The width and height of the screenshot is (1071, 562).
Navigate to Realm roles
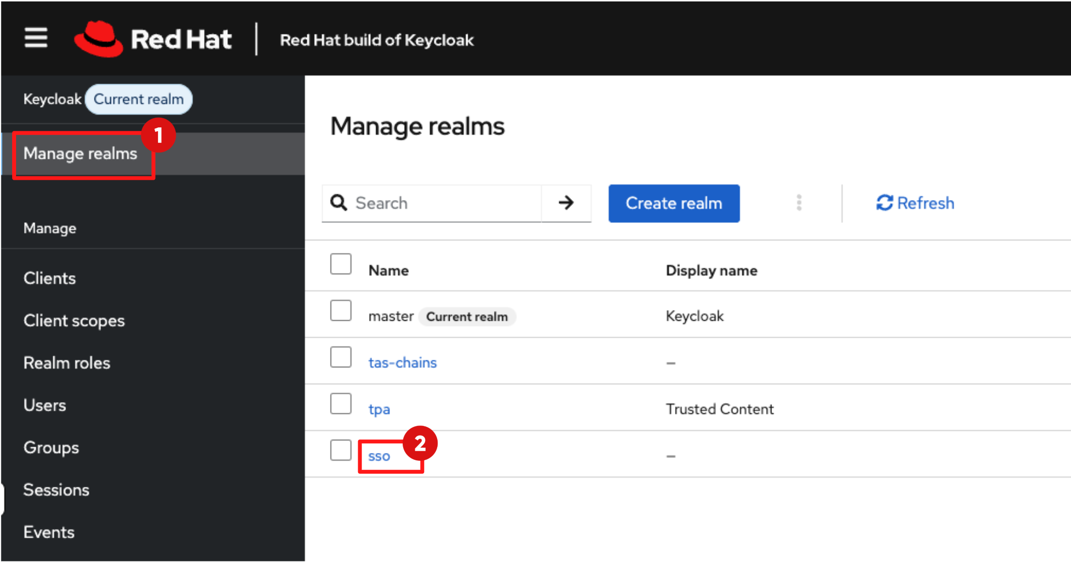tap(67, 363)
